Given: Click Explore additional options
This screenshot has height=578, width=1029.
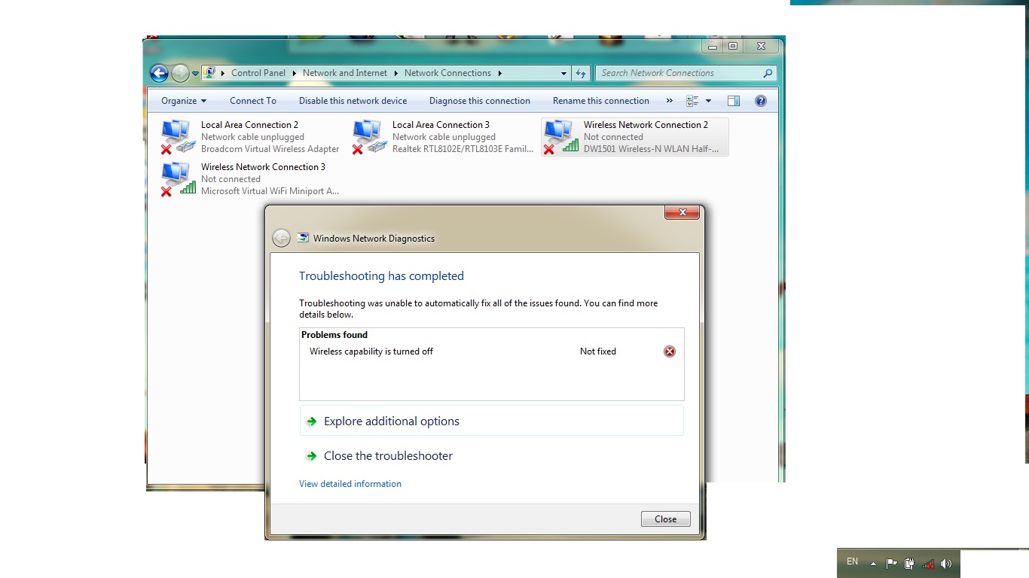Looking at the screenshot, I should coord(391,421).
